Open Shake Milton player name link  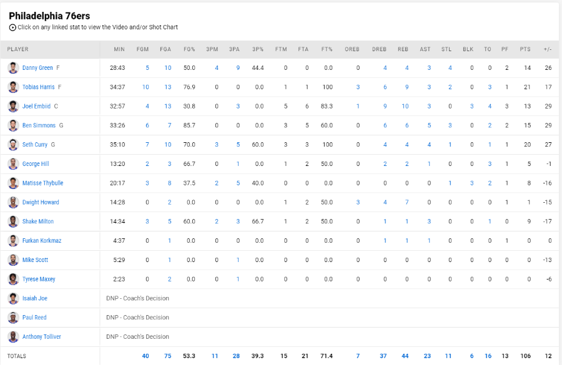coord(38,221)
